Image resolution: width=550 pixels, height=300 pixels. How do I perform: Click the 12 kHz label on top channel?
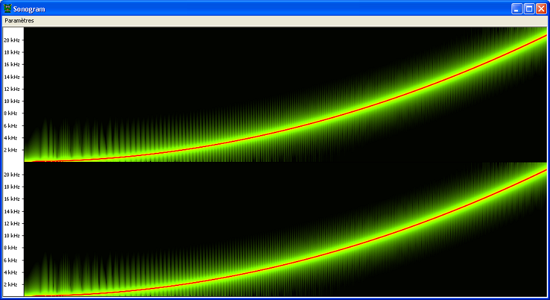[x=12, y=89]
